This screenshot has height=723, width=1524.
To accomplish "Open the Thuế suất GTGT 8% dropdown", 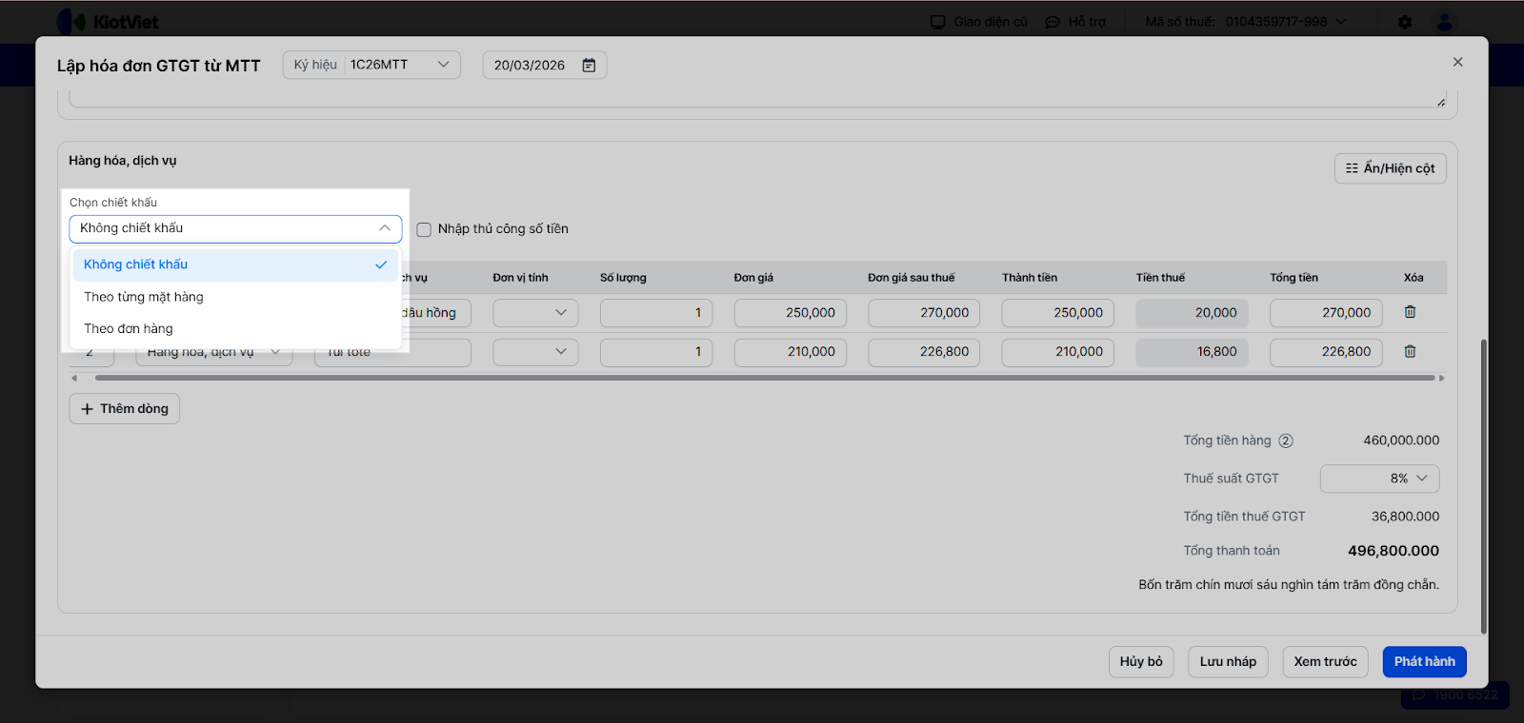I will [x=1379, y=479].
